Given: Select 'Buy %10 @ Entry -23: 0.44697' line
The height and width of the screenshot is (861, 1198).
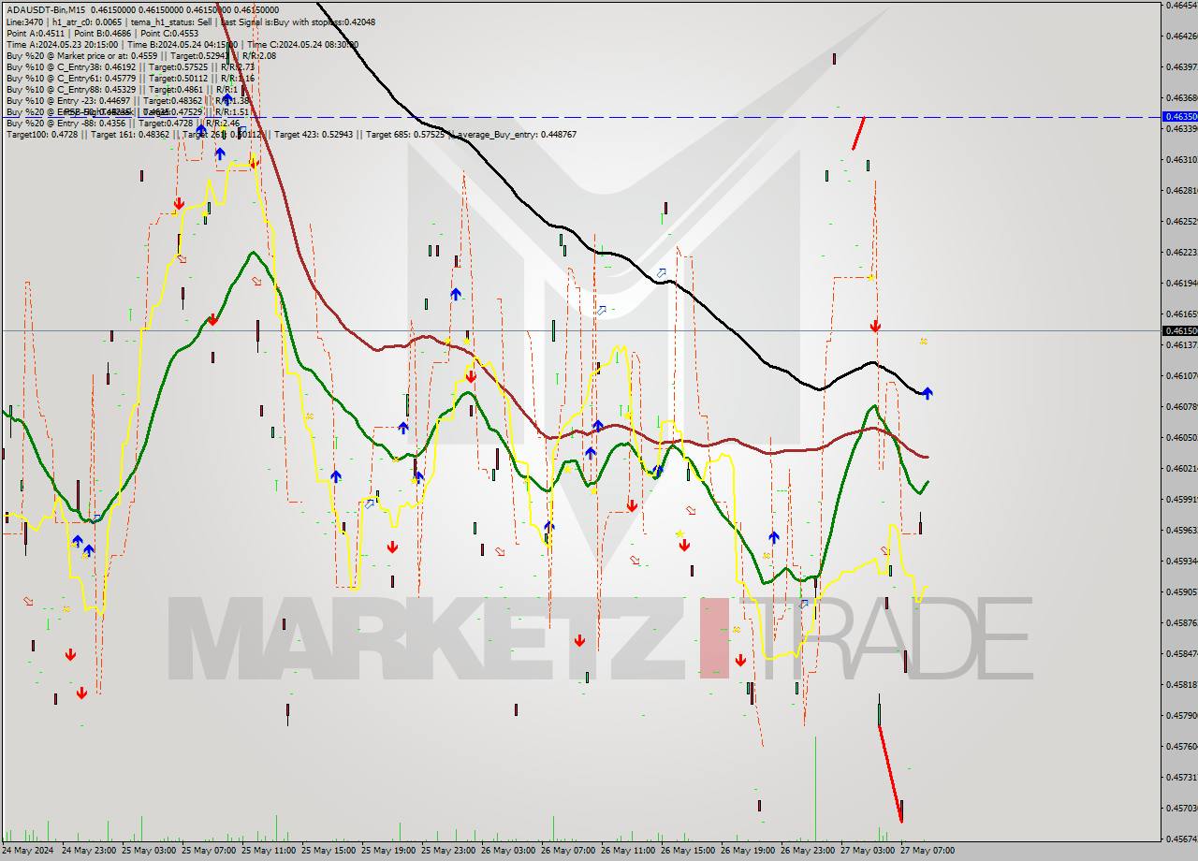Looking at the screenshot, I should pyautogui.click(x=127, y=100).
